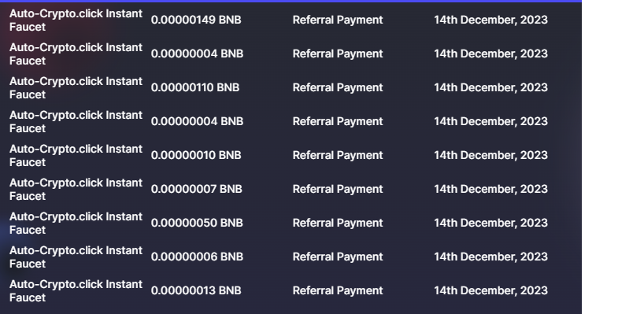Image resolution: width=644 pixels, height=314 pixels.
Task: Open the faucet name in the 0.00000010 BNB row
Action: pos(76,156)
